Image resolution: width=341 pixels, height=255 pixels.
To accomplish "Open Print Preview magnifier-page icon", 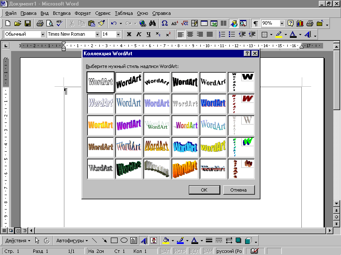I will [50, 23].
